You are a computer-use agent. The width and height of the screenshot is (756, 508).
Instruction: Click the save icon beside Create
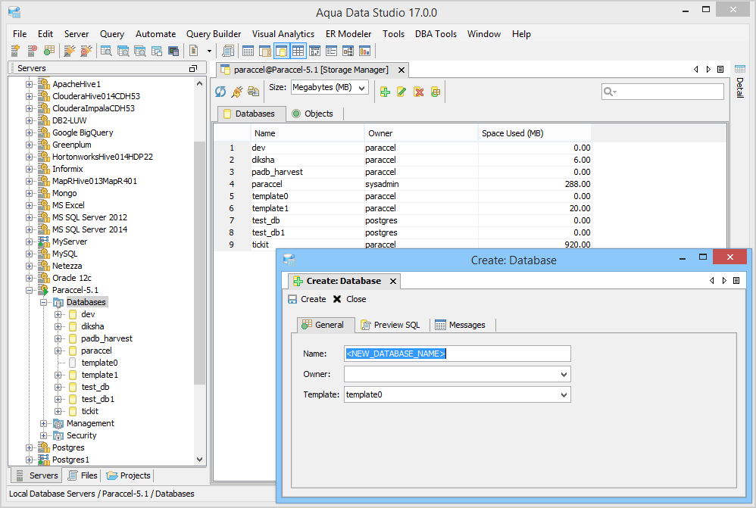[x=292, y=299]
